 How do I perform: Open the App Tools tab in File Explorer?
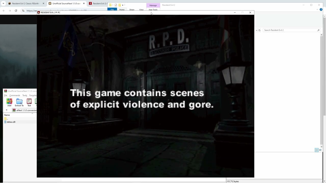coord(153,10)
